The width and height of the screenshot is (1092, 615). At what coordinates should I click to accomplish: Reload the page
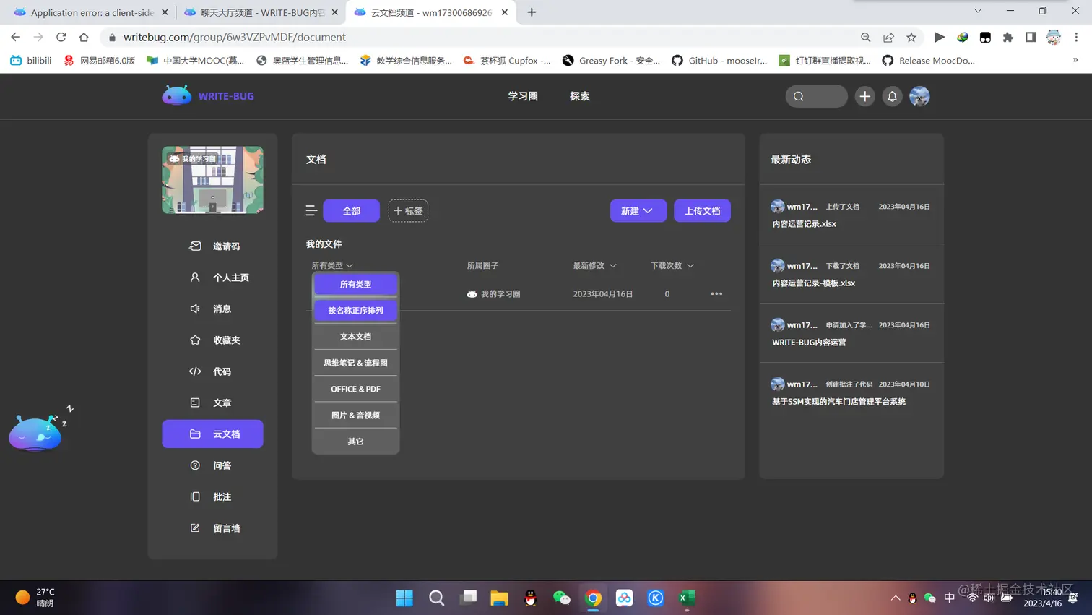[61, 37]
